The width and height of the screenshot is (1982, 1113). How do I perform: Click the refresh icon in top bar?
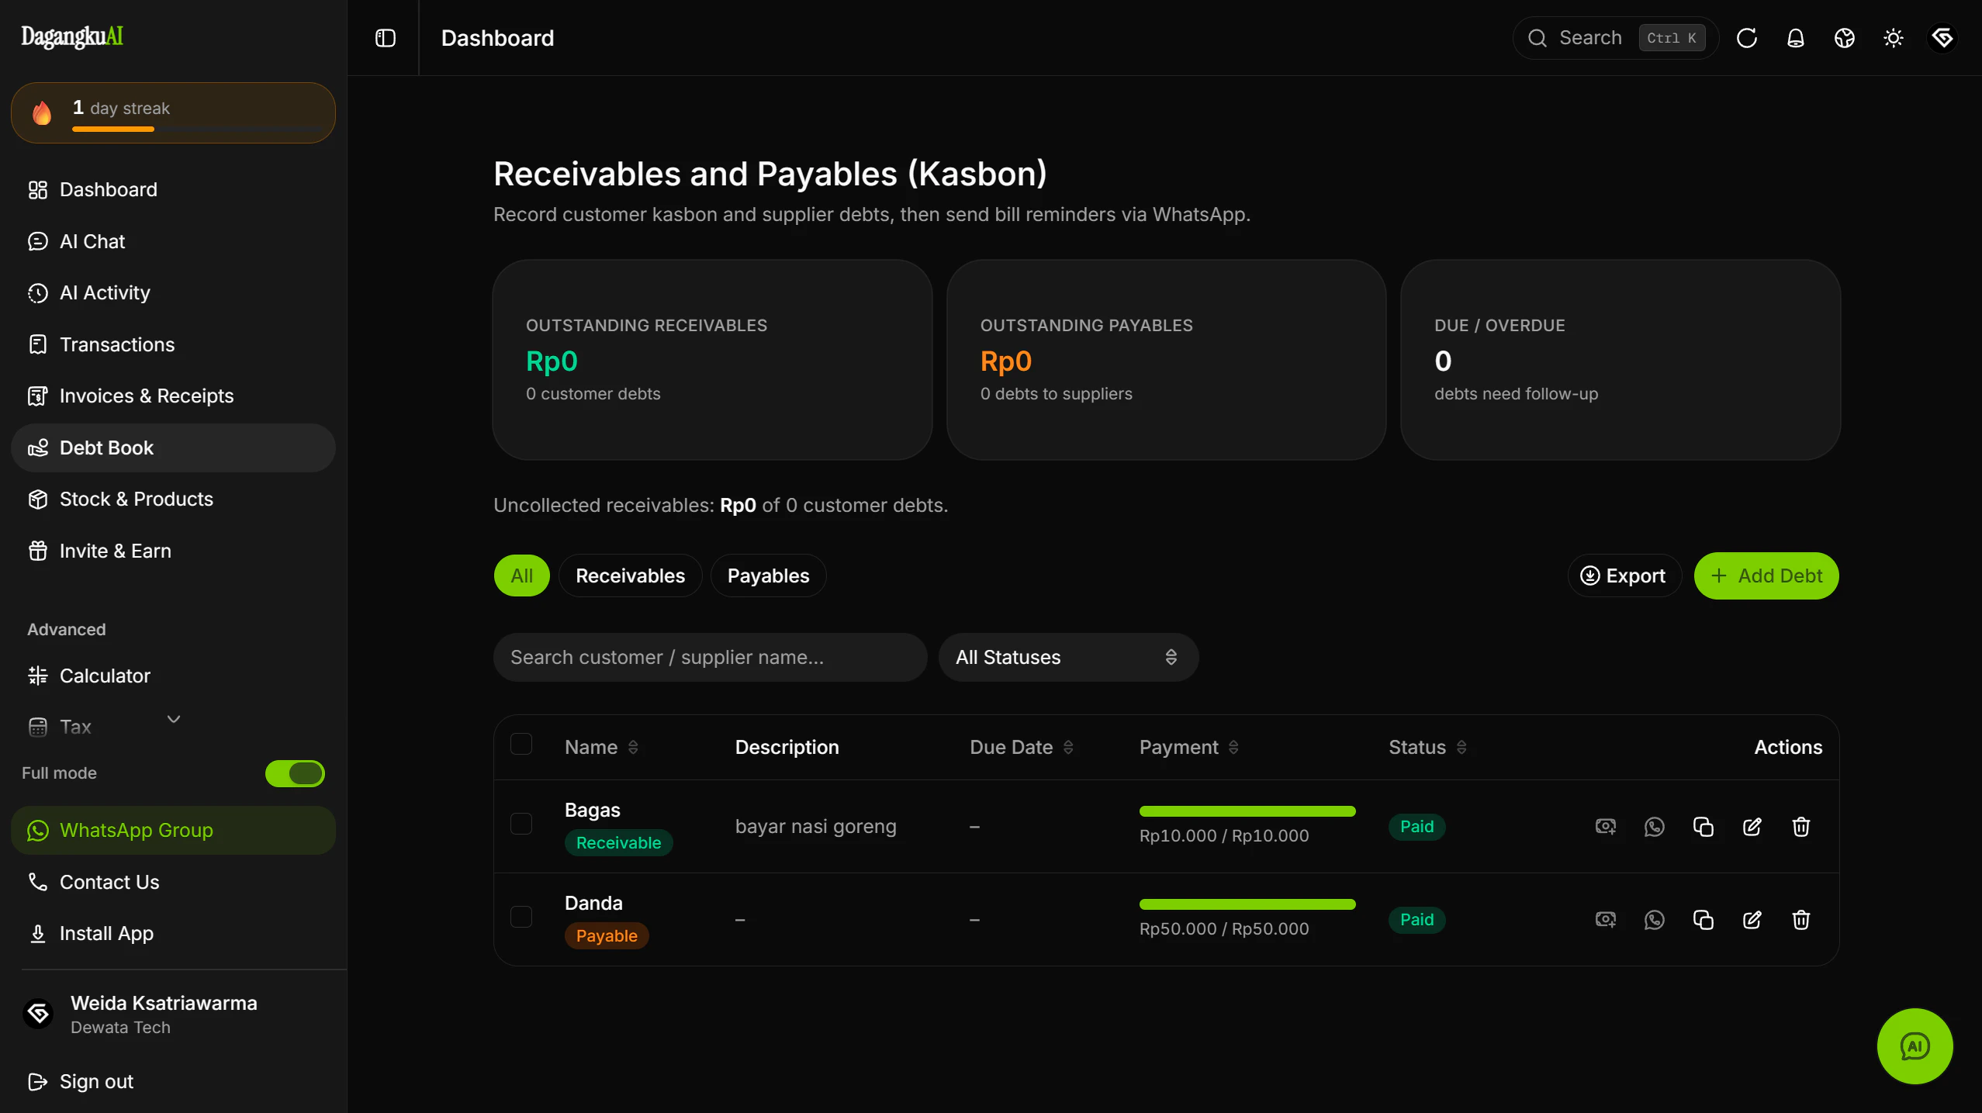click(1746, 38)
